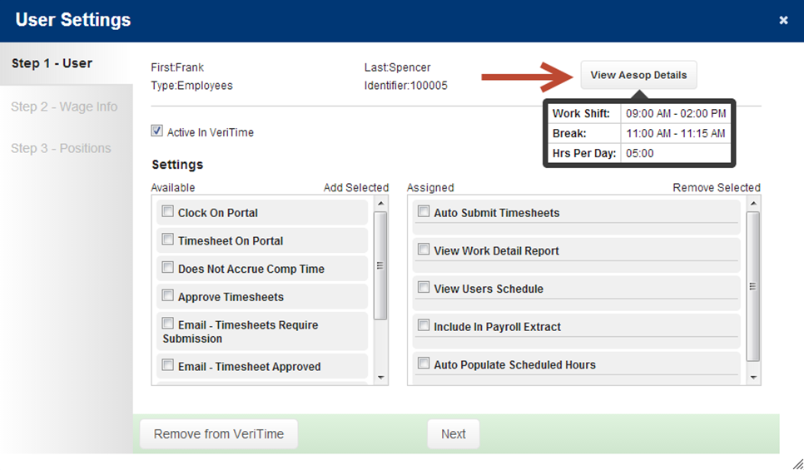Image resolution: width=804 pixels, height=470 pixels.
Task: Click Assigned list scroll down arrow
Action: coord(752,378)
